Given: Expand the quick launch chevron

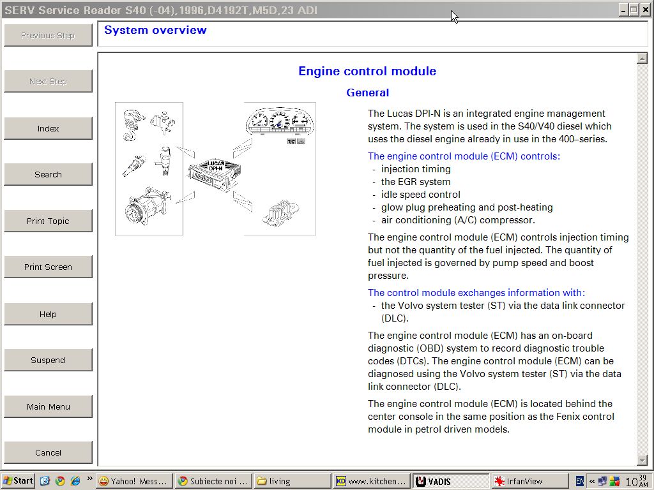Looking at the screenshot, I should [89, 479].
